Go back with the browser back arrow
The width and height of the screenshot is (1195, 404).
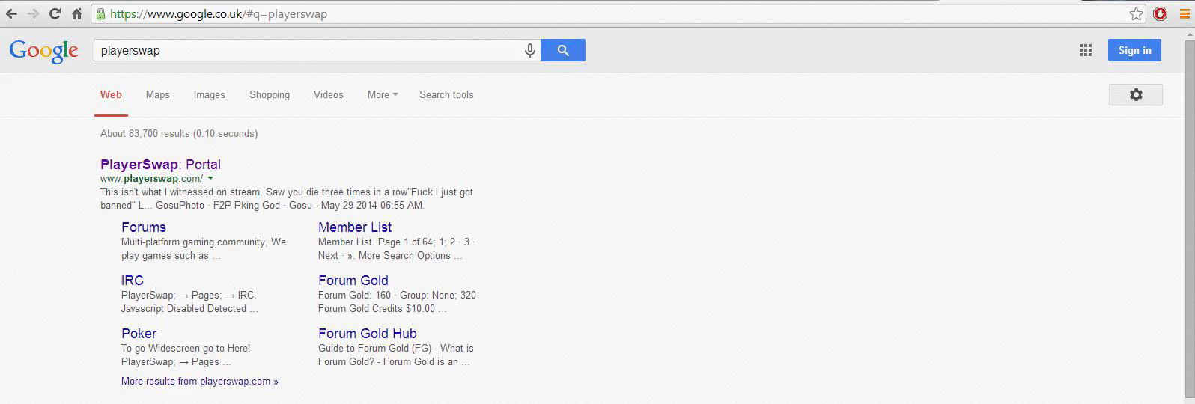point(11,13)
